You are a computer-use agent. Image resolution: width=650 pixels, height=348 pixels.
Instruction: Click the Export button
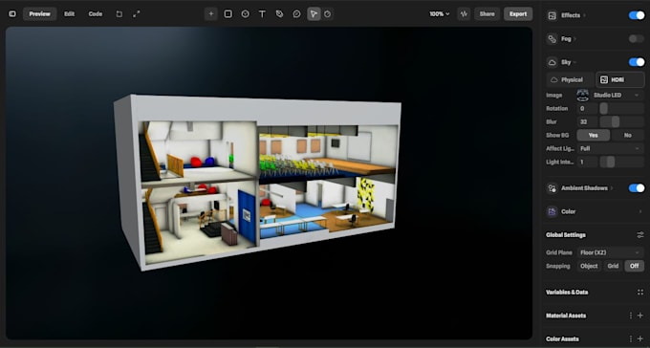tap(518, 14)
